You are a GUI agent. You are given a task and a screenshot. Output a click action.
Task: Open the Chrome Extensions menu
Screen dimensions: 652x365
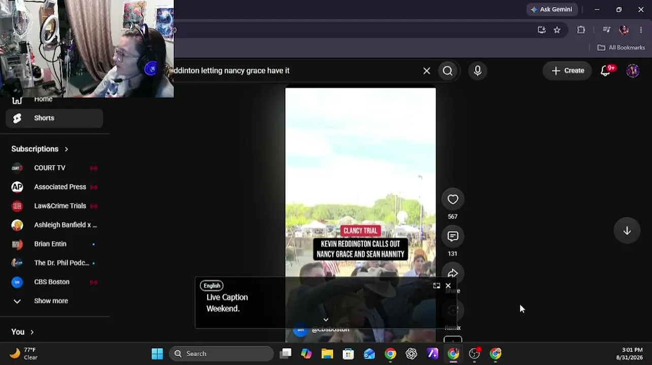tap(581, 30)
